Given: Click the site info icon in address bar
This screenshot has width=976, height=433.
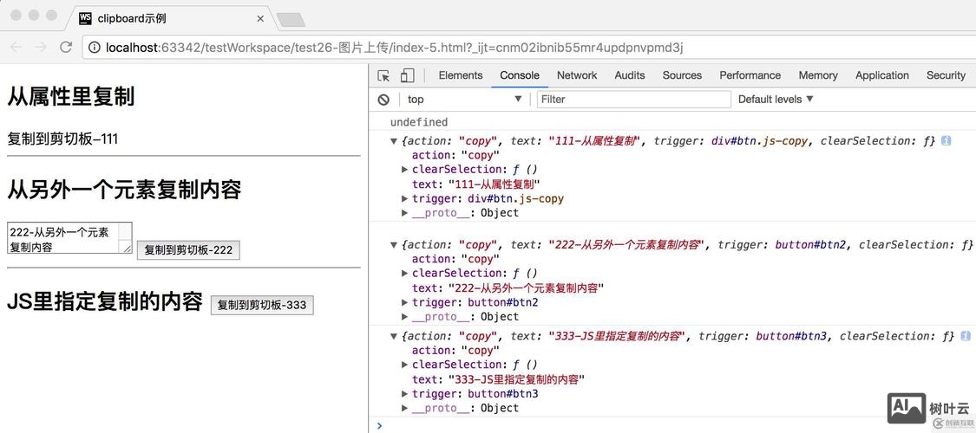Looking at the screenshot, I should coord(94,48).
